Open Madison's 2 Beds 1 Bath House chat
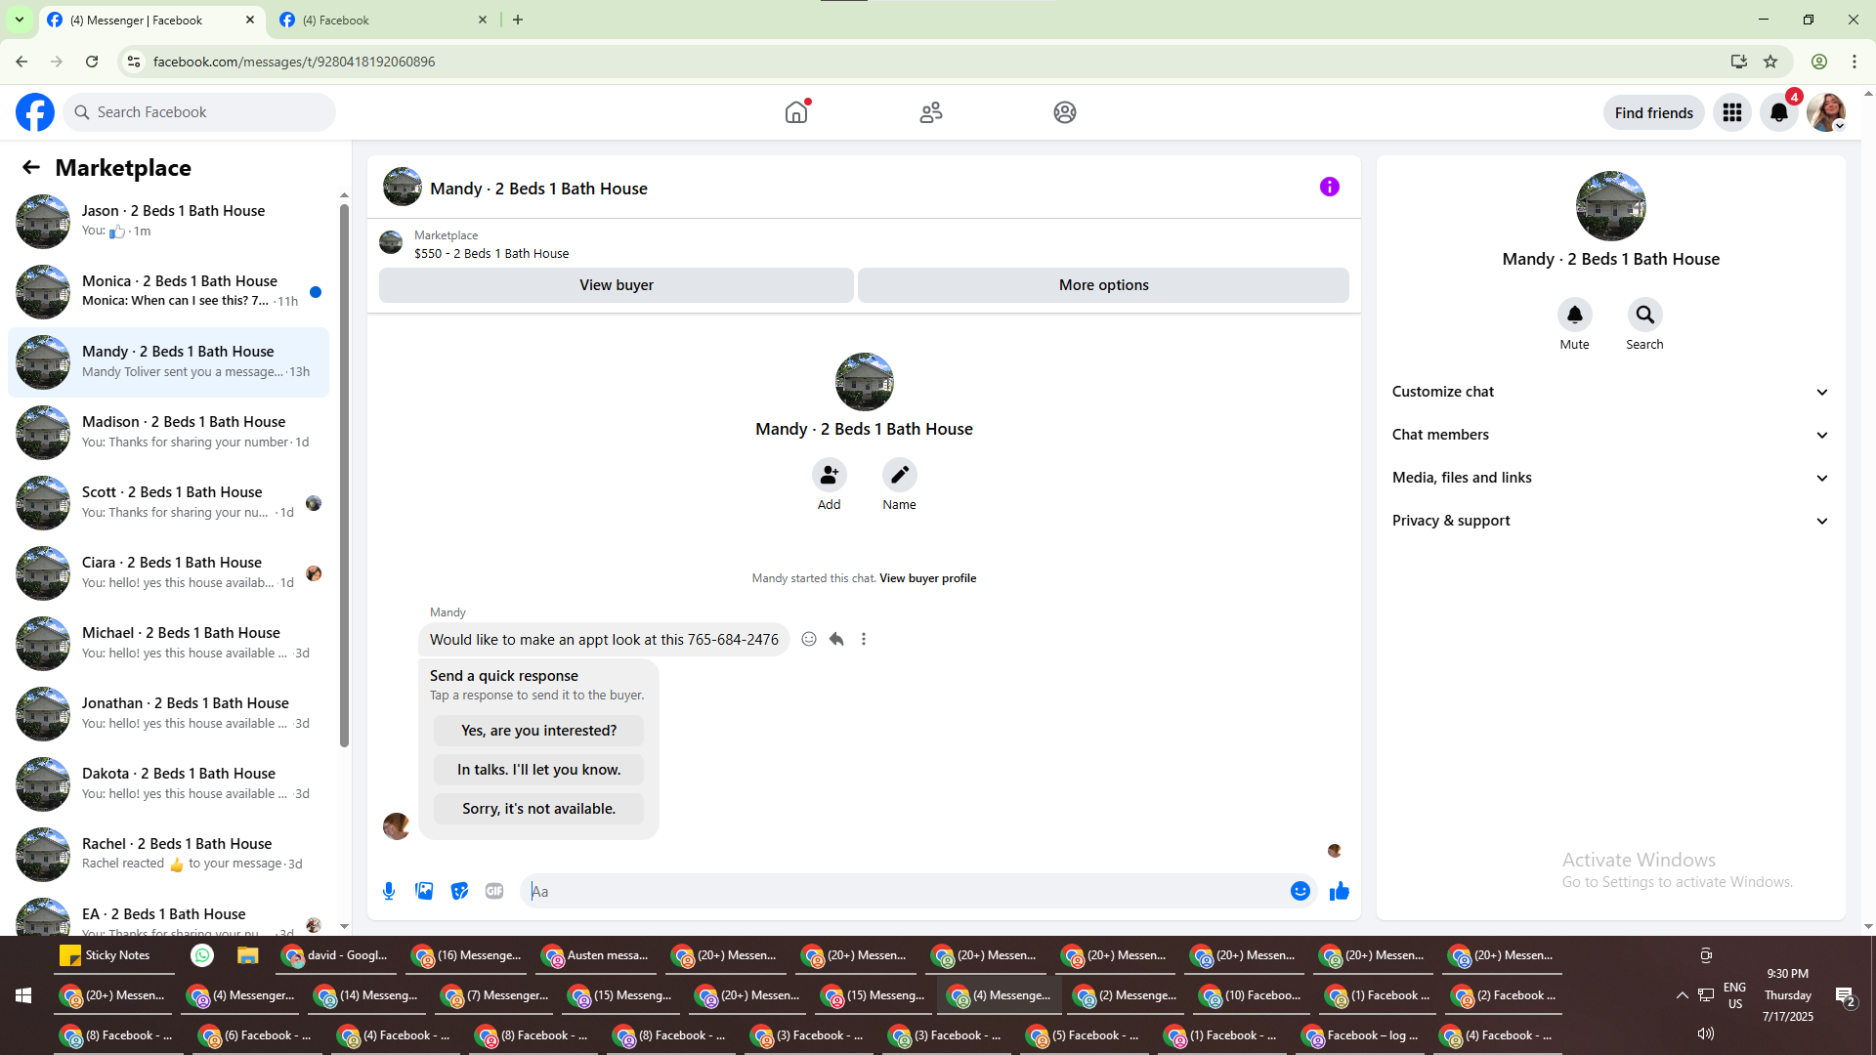 click(x=168, y=432)
